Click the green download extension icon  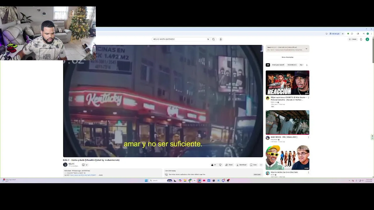pos(348,34)
